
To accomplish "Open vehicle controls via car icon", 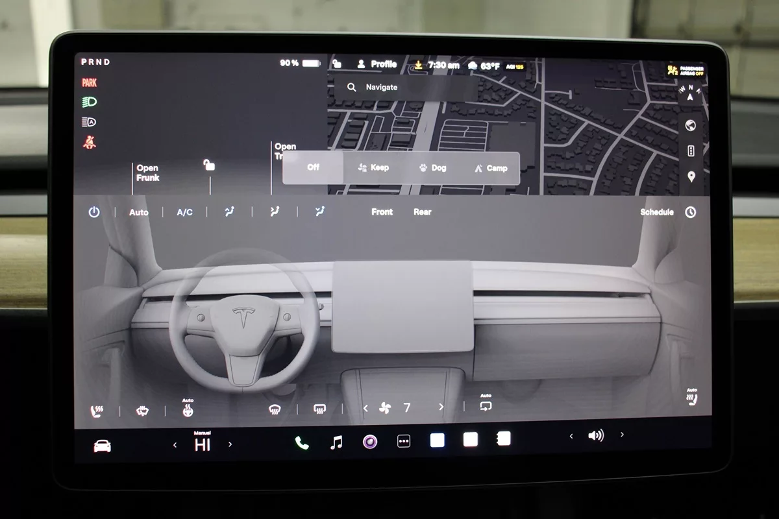I will pyautogui.click(x=103, y=446).
